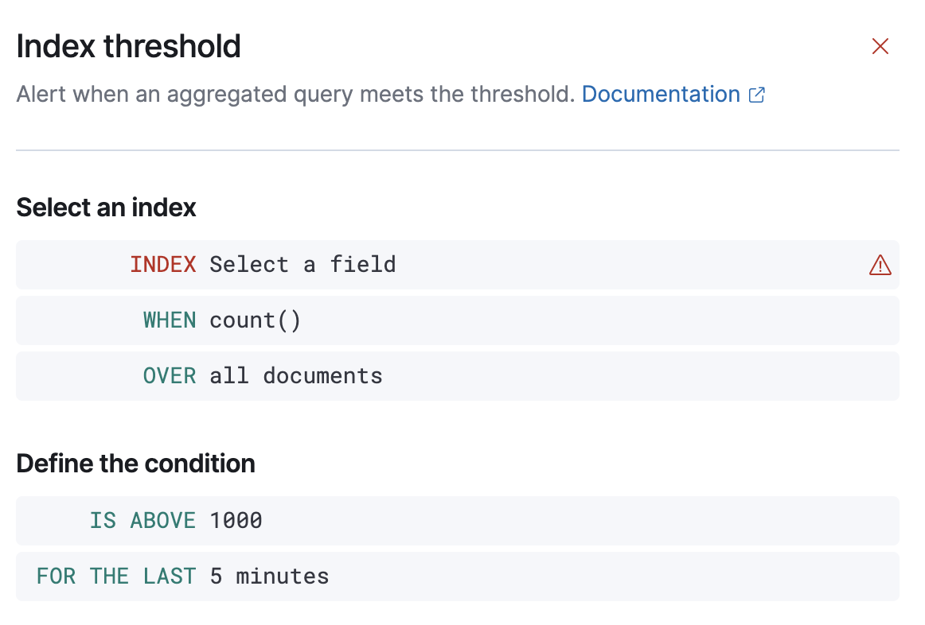Image resolution: width=925 pixels, height=625 pixels.
Task: Click the red INDEX label
Action: (x=163, y=265)
